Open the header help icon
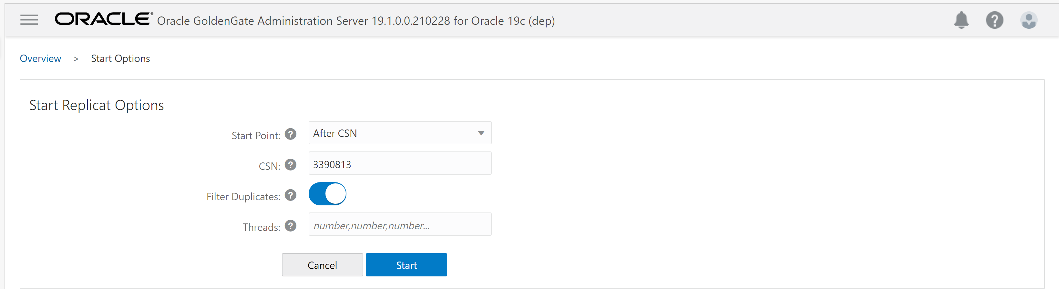 (x=994, y=20)
